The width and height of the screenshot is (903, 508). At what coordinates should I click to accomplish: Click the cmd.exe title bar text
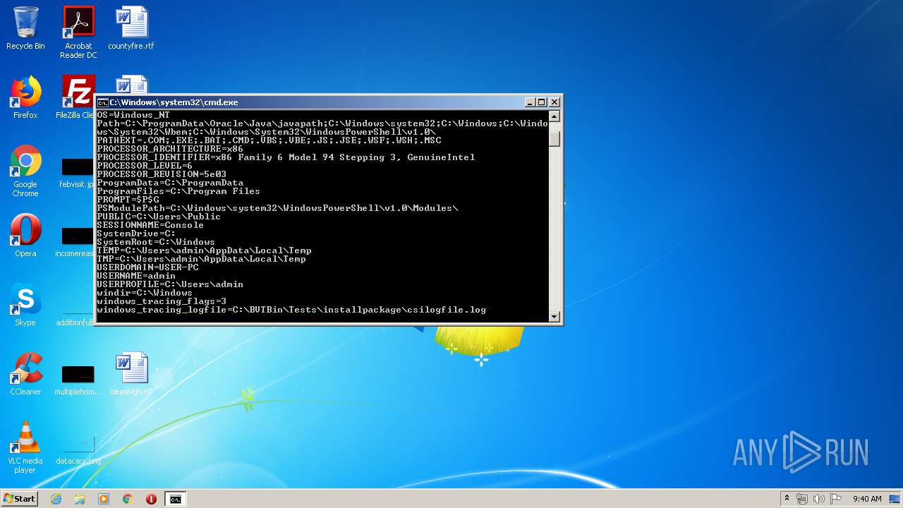click(174, 102)
